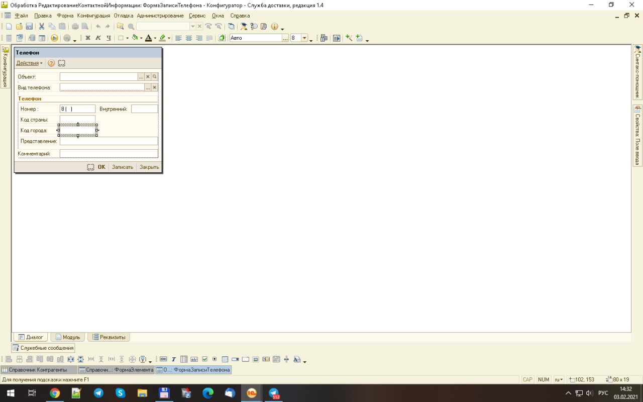Open the Служебные сообщения panel
The image size is (643, 402).
click(x=43, y=348)
